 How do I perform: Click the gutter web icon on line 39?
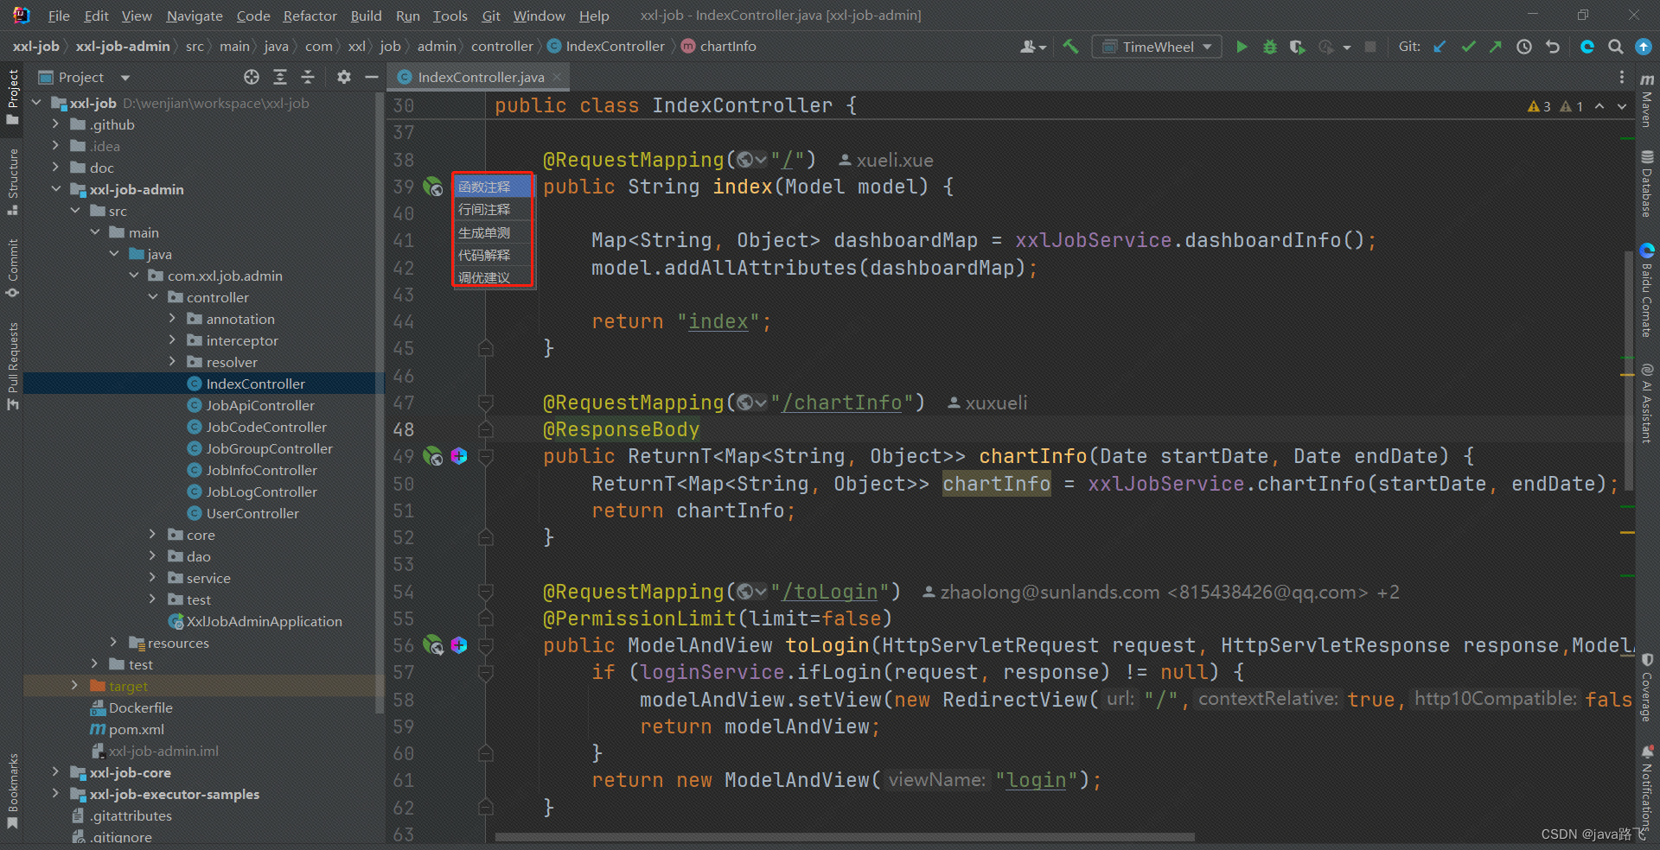pyautogui.click(x=432, y=186)
